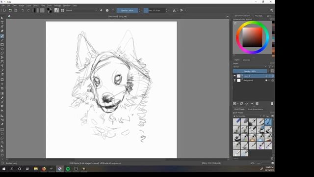Switch to Brush Preset History tab
Image resolution: width=314 pixels, height=177 pixels.
256,109
